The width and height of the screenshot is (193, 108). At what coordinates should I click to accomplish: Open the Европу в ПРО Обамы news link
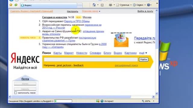pos(77,21)
